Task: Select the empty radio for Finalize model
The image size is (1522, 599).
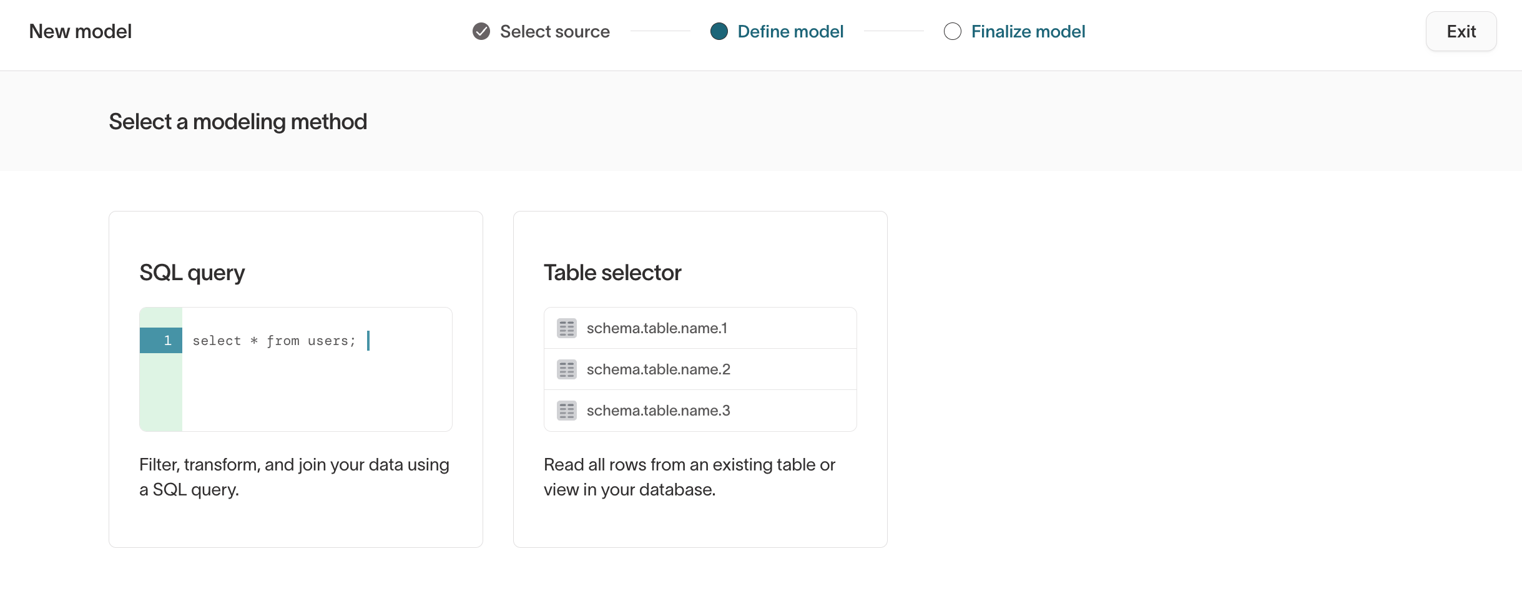Action: point(952,31)
